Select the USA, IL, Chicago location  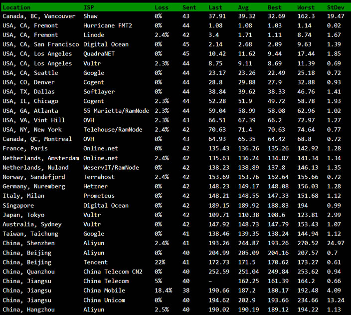pyautogui.click(x=30, y=101)
